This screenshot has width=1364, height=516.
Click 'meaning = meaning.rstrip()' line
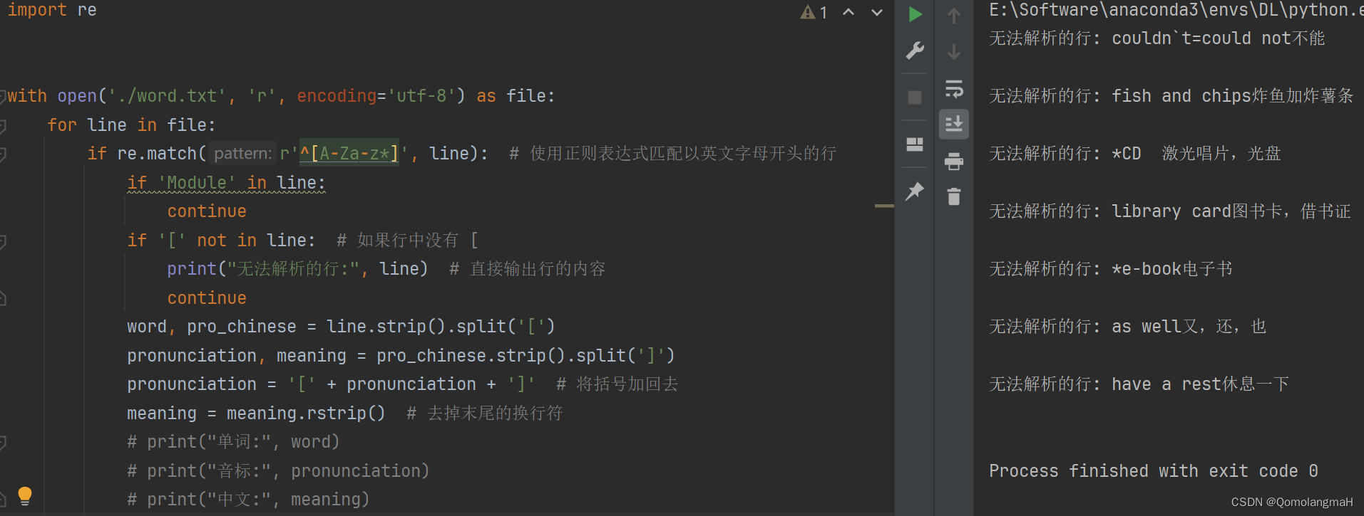click(x=256, y=414)
